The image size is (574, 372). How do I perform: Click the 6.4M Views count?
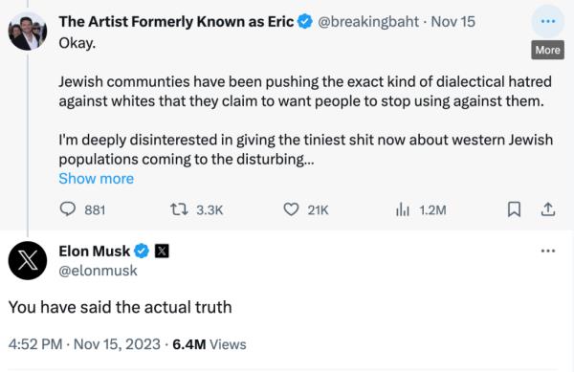click(210, 344)
